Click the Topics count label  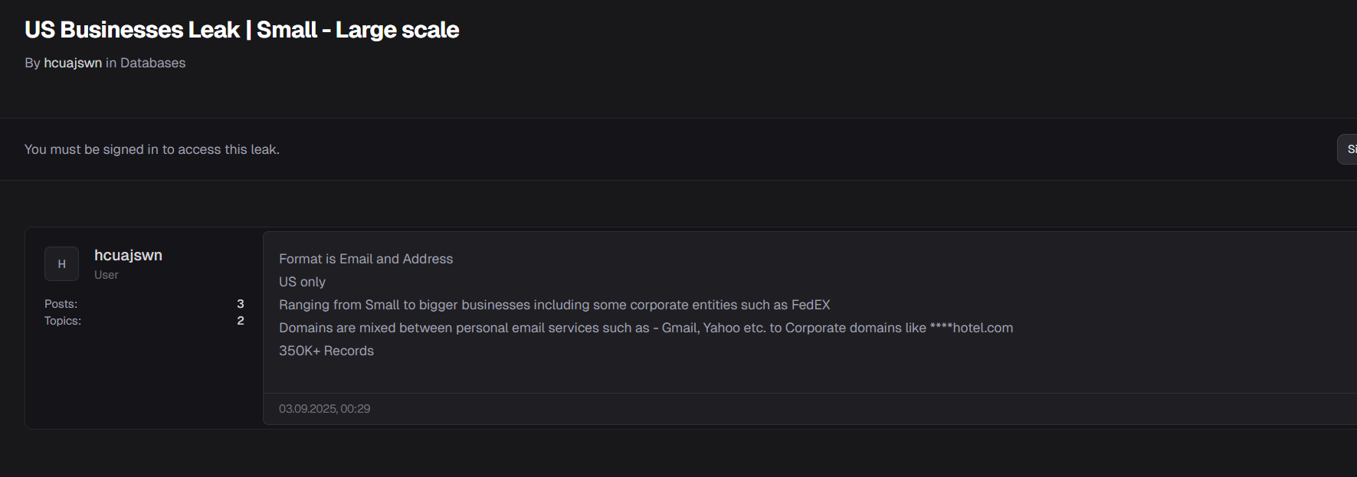click(63, 321)
